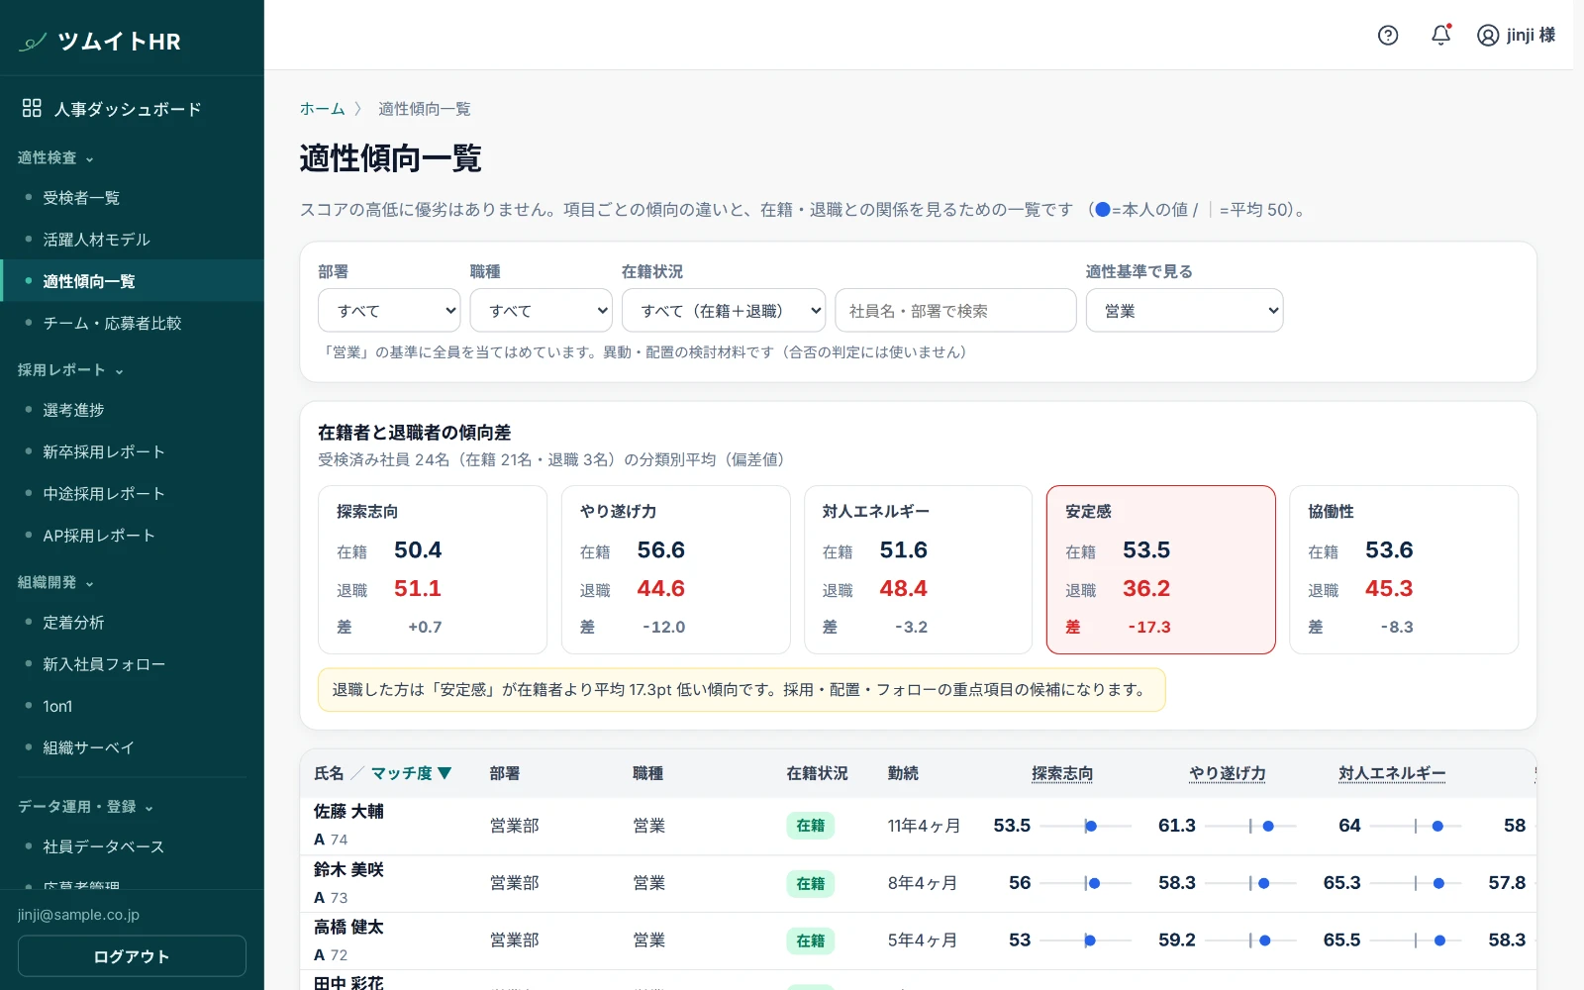Open AP採用レポート in the sidebar
The height and width of the screenshot is (990, 1584).
(132, 536)
